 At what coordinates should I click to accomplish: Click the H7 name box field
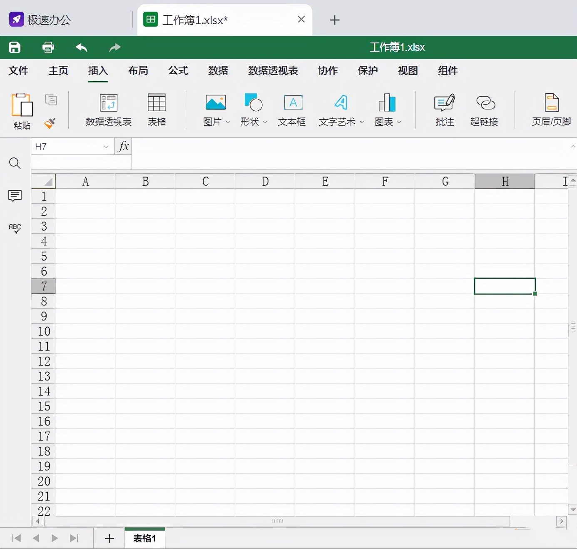[x=72, y=147]
